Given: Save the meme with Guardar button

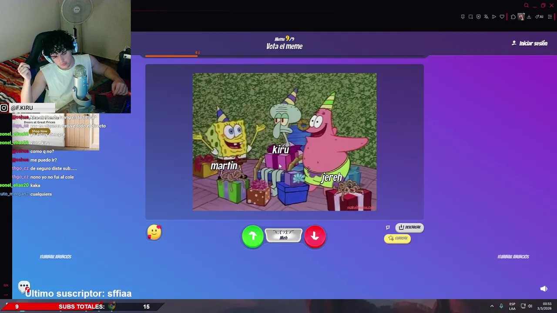Looking at the screenshot, I should (x=397, y=238).
